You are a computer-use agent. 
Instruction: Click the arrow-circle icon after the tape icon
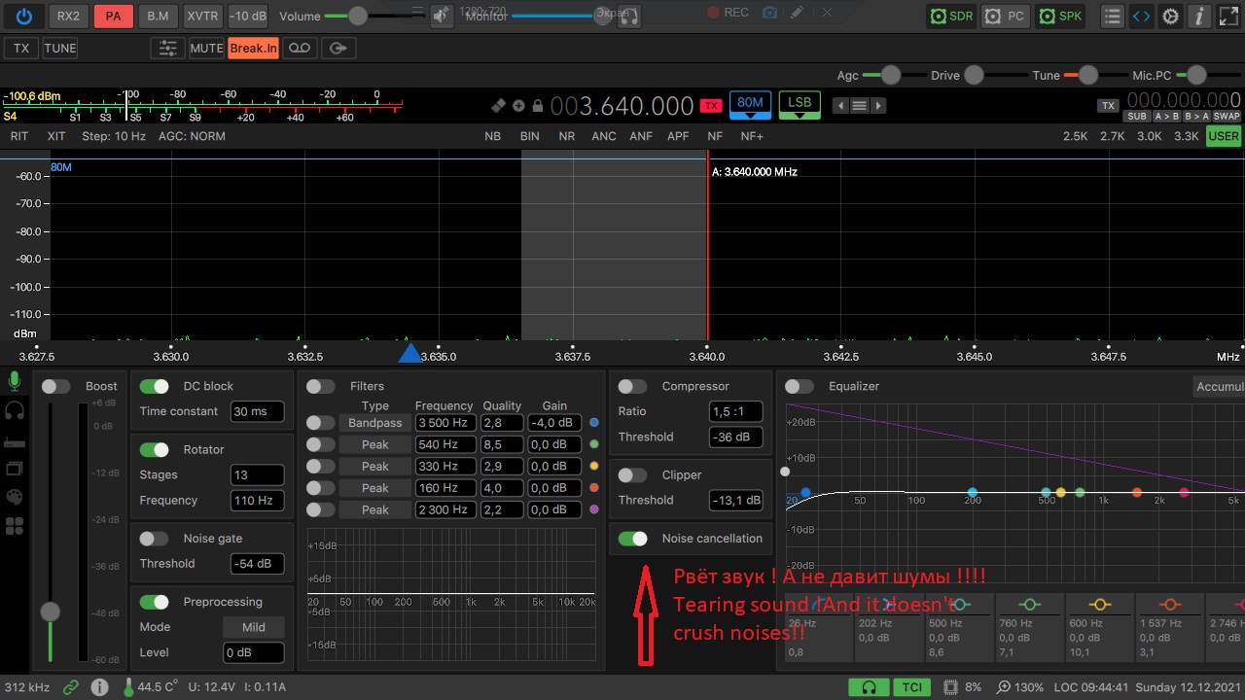coord(338,48)
